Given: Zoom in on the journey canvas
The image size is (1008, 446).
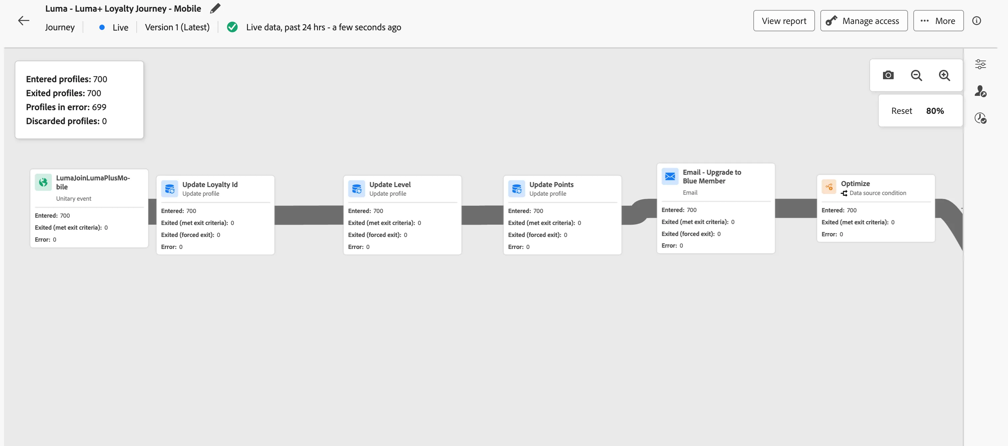Looking at the screenshot, I should [x=944, y=75].
